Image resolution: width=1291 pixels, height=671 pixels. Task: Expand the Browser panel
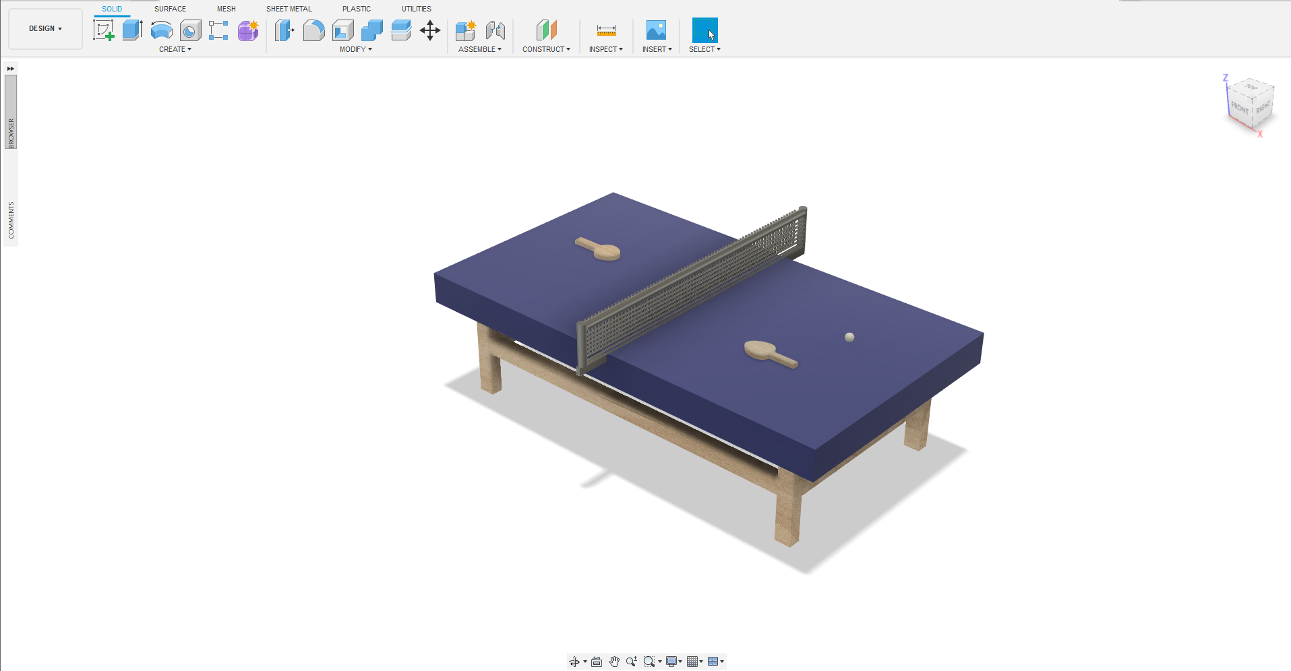(x=10, y=68)
